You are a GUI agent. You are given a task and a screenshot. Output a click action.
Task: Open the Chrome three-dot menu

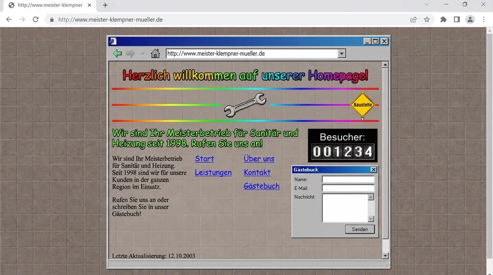tap(484, 20)
